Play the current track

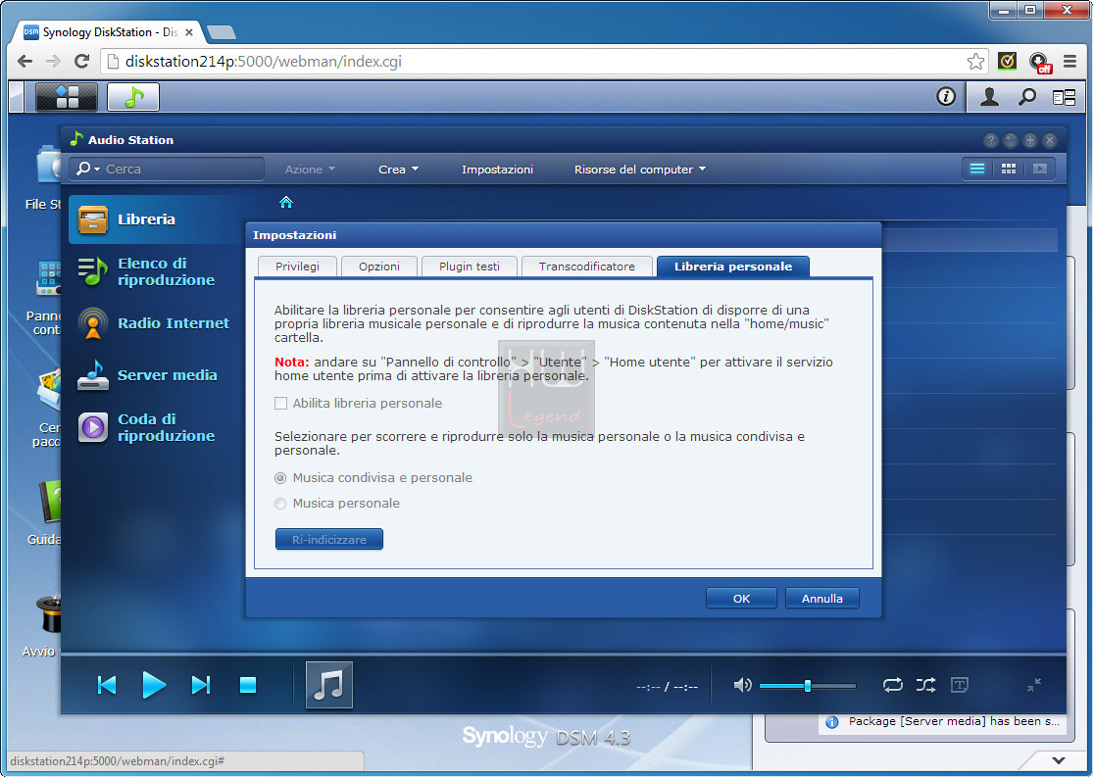click(154, 685)
